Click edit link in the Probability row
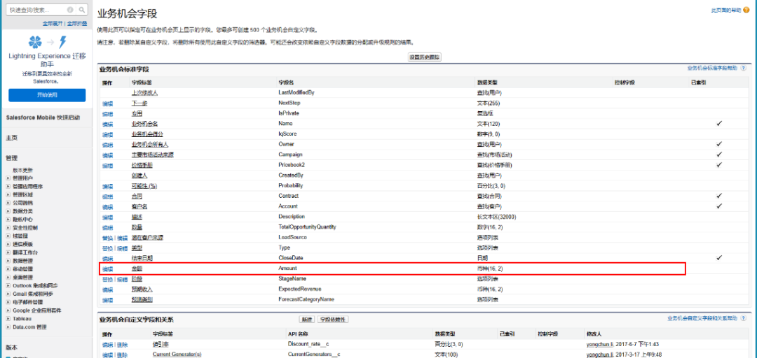The height and width of the screenshot is (358, 757). click(107, 186)
